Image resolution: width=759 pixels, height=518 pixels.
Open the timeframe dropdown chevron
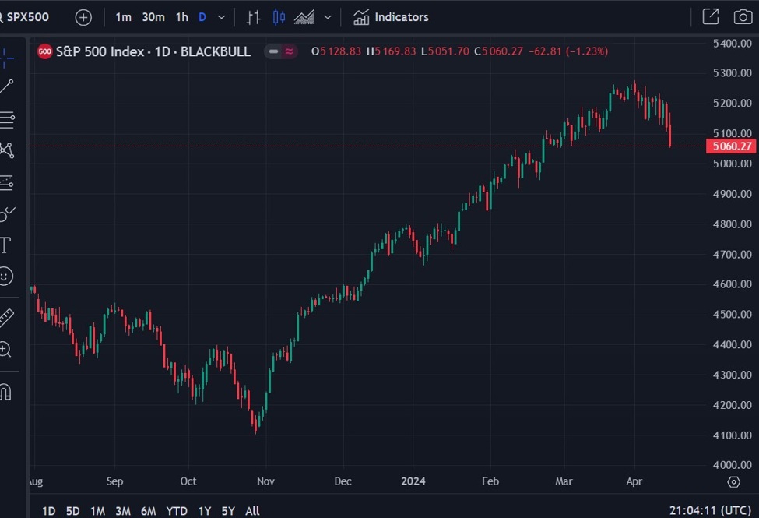(x=220, y=16)
